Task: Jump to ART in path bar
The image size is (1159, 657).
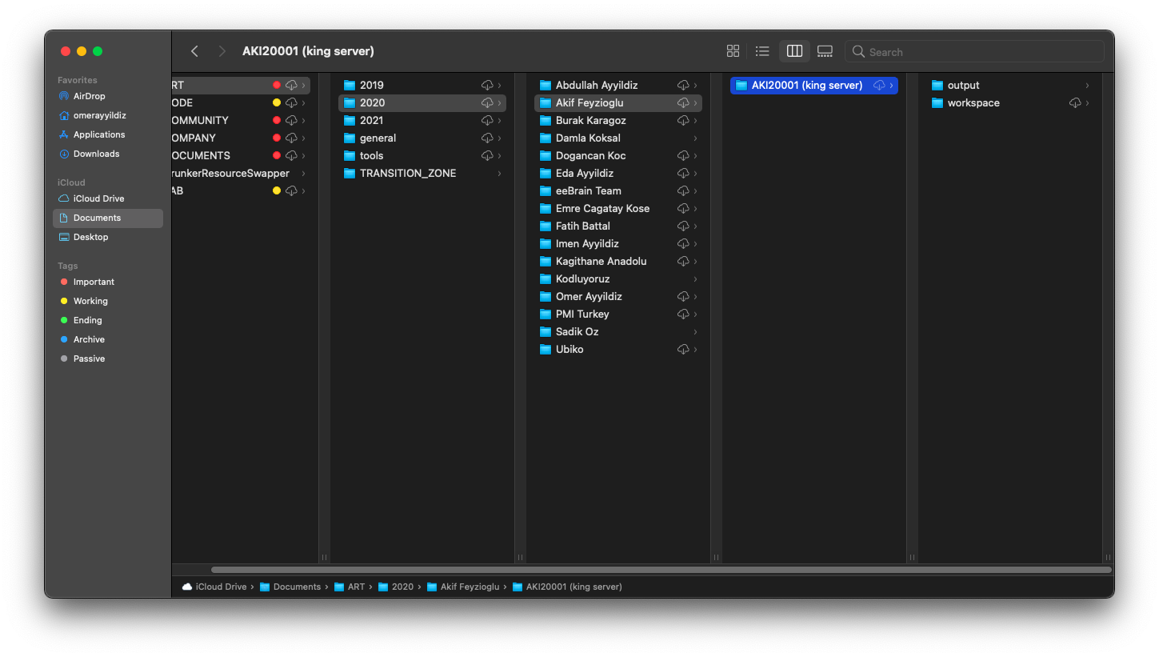Action: point(349,587)
